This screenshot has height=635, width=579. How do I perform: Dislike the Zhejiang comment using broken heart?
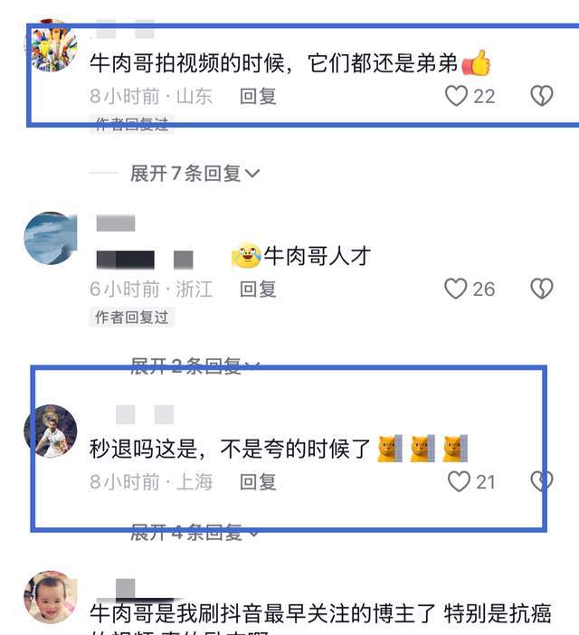coord(542,289)
